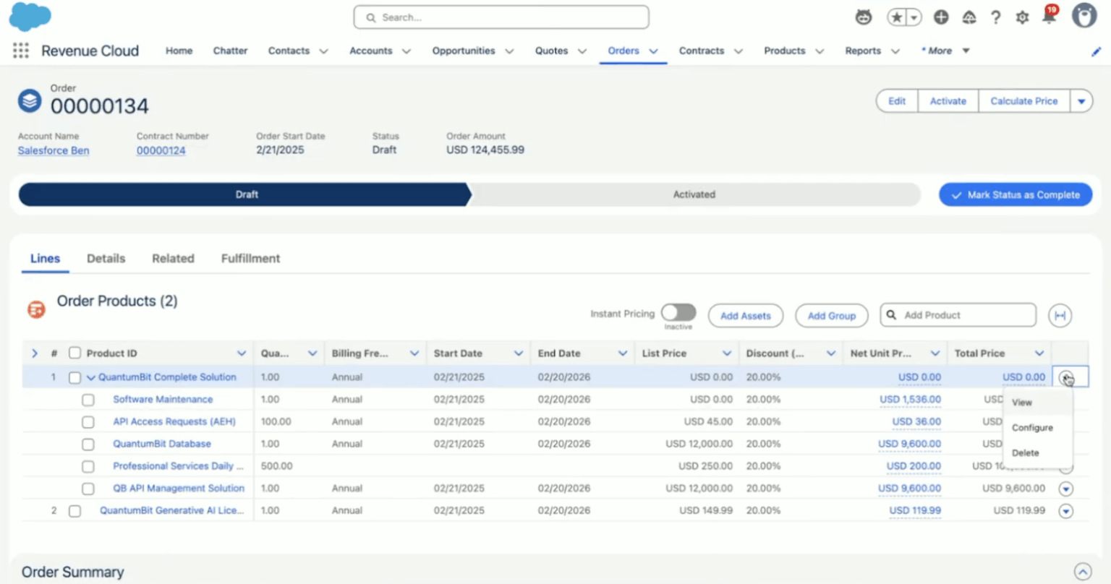Click the global Search field

(x=501, y=17)
